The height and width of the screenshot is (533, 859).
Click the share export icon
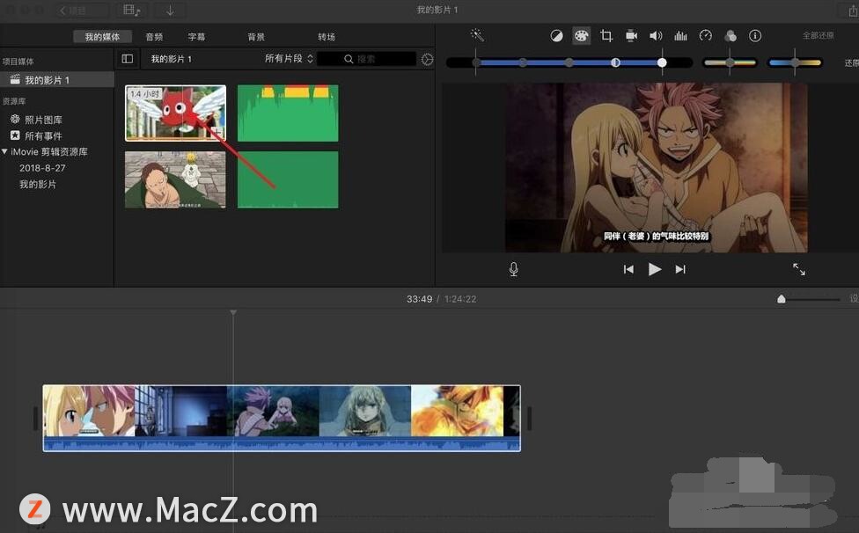coord(853,11)
